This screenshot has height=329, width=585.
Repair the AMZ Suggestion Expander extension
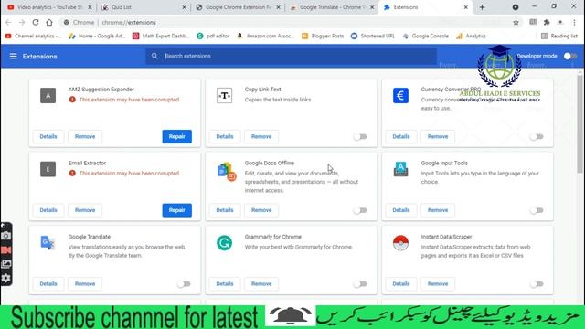(176, 136)
